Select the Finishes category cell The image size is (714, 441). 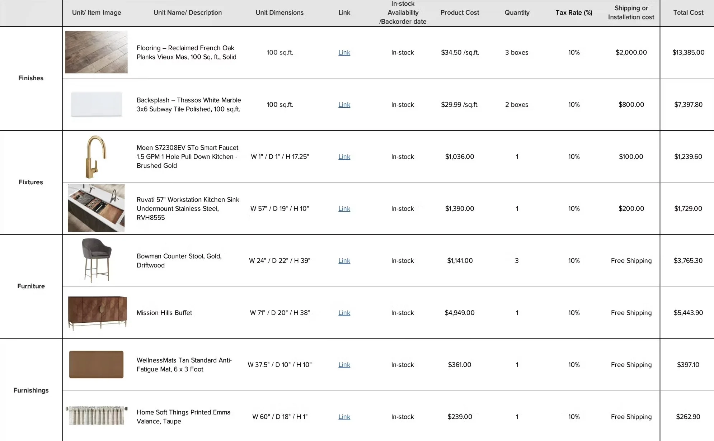tap(31, 78)
